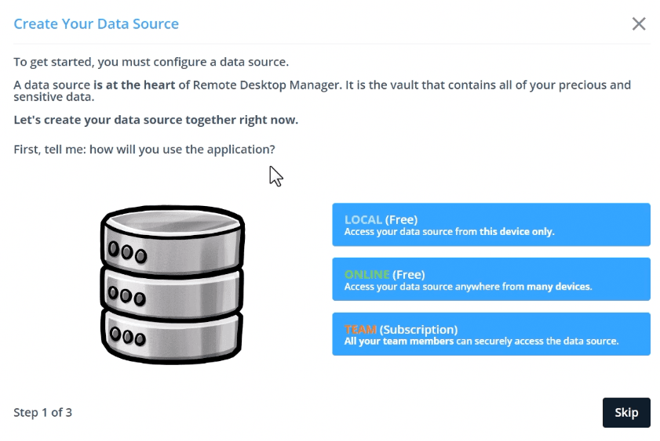Screen dimensions: 660x441
Task: Click the 'Step 1 of 3' indicator
Action: pyautogui.click(x=43, y=412)
